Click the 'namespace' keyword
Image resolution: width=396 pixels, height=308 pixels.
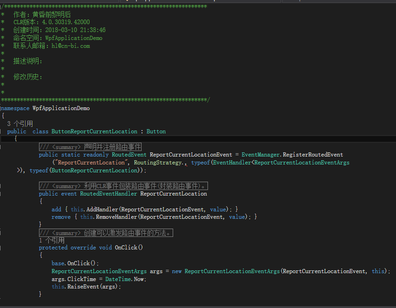pyautogui.click(x=15, y=108)
